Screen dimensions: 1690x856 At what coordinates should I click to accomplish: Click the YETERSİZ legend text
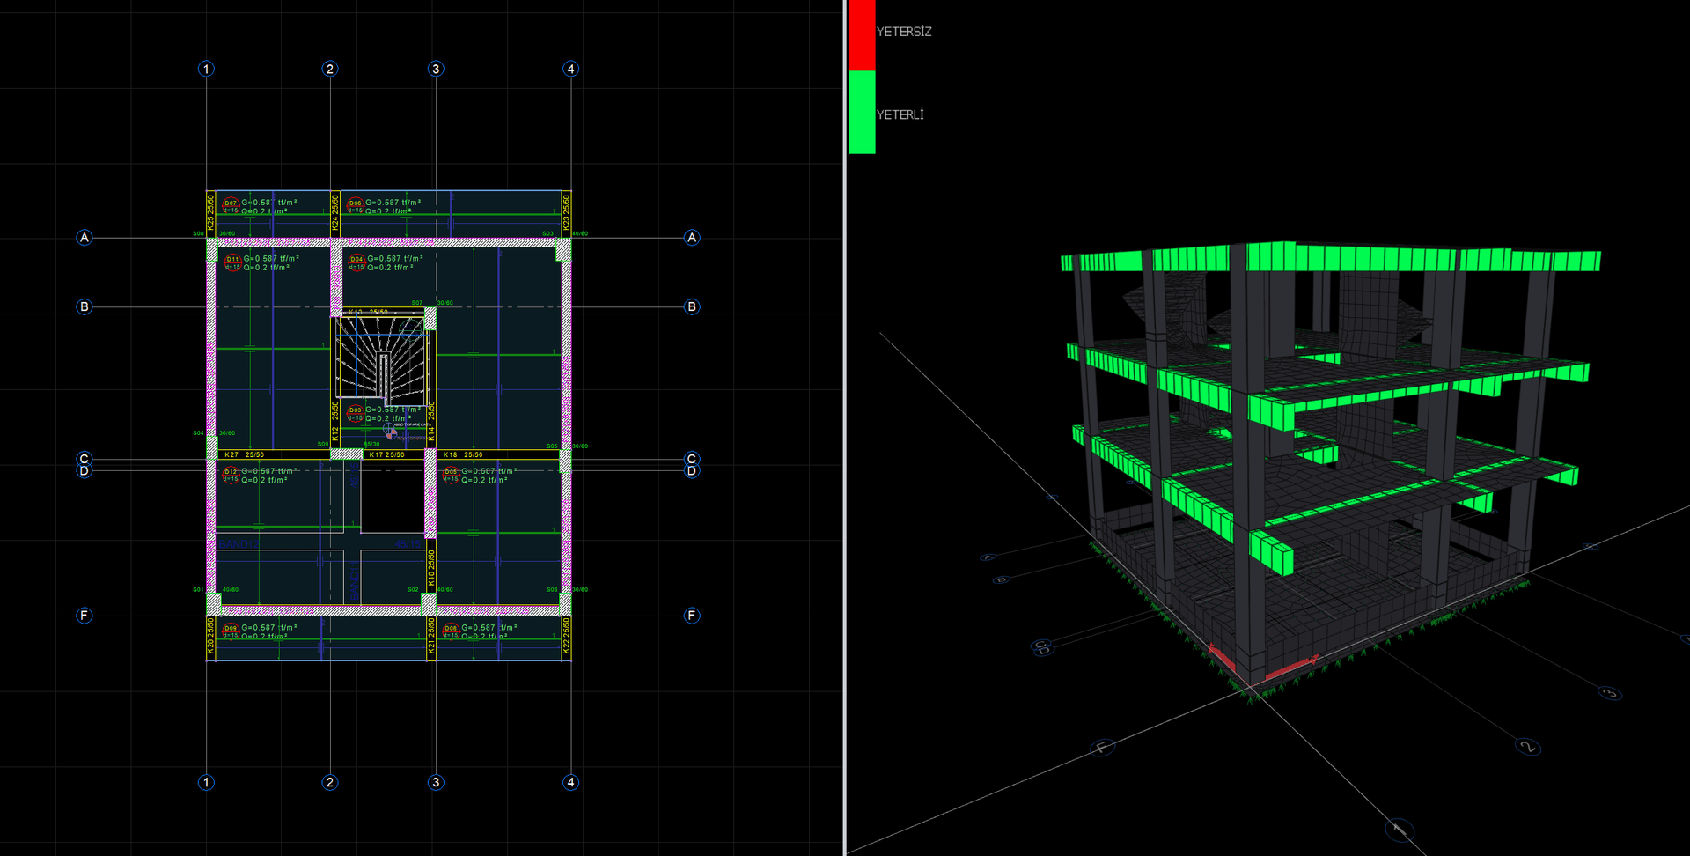tap(904, 32)
